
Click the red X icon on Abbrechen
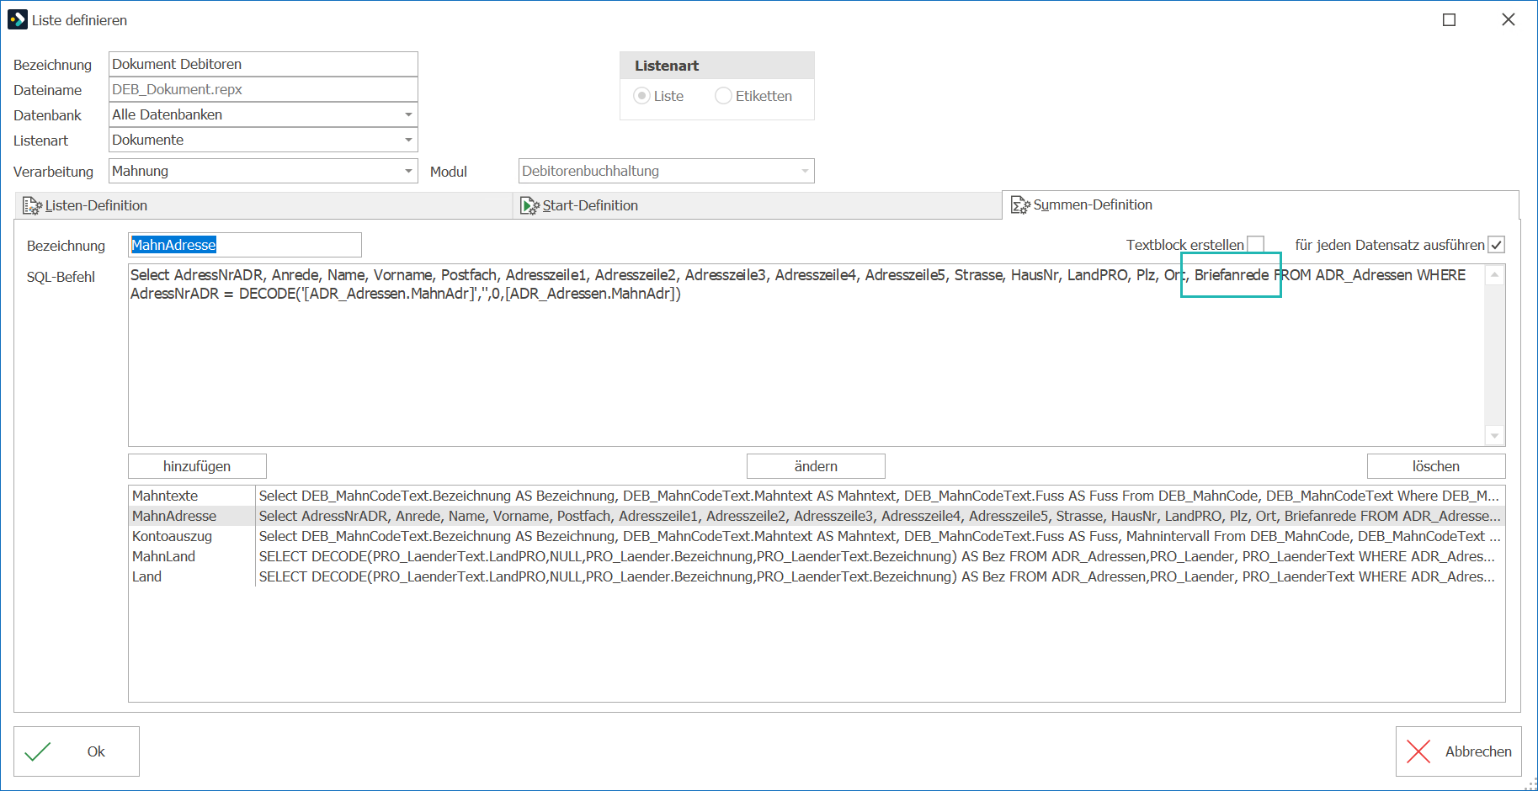coord(1418,751)
